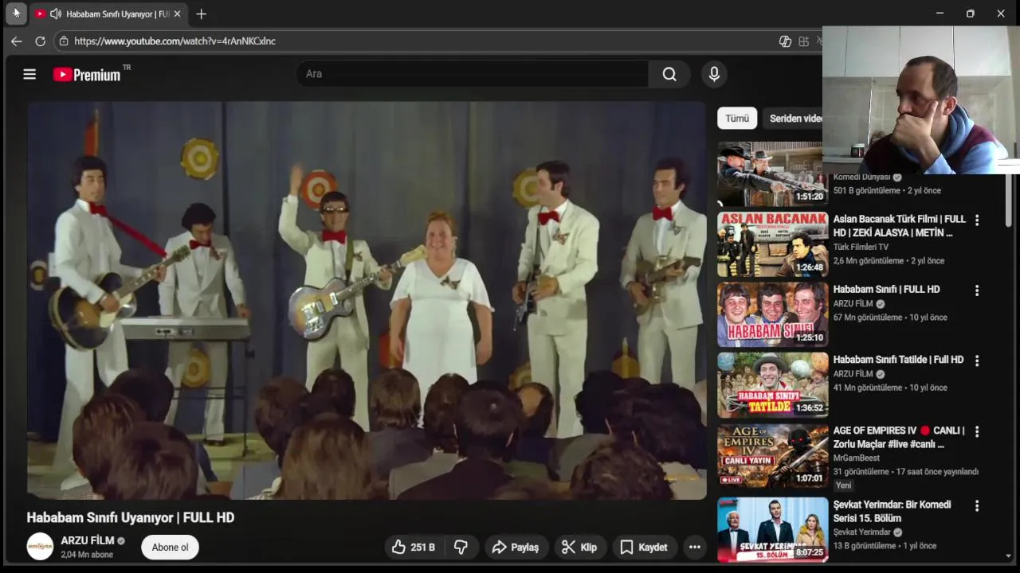Image resolution: width=1020 pixels, height=573 pixels.
Task: Create a clip with Klip button
Action: tap(579, 547)
